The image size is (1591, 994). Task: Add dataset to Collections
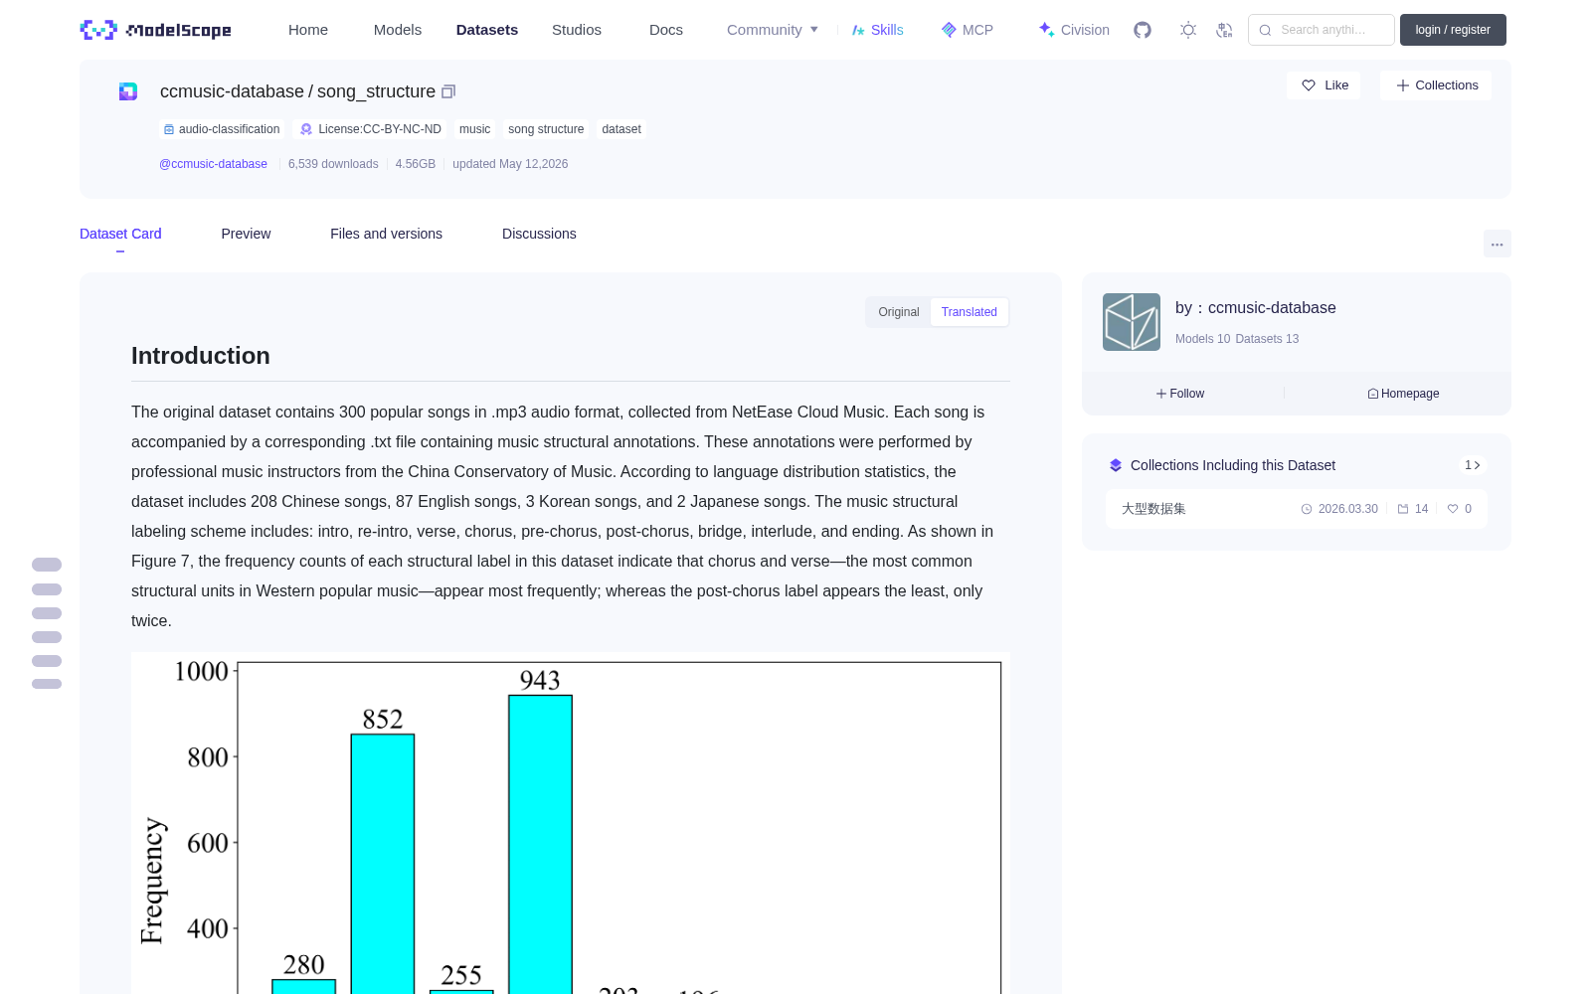(1436, 85)
